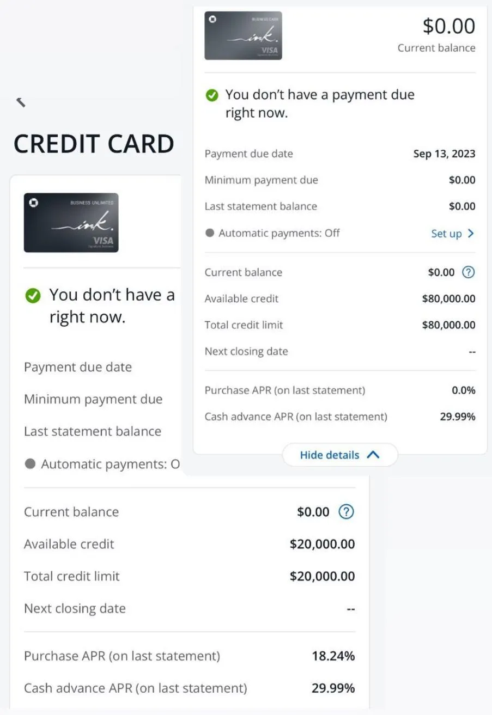The width and height of the screenshot is (492, 715).
Task: Click the 18.24% Purchase APR value
Action: [x=333, y=656]
